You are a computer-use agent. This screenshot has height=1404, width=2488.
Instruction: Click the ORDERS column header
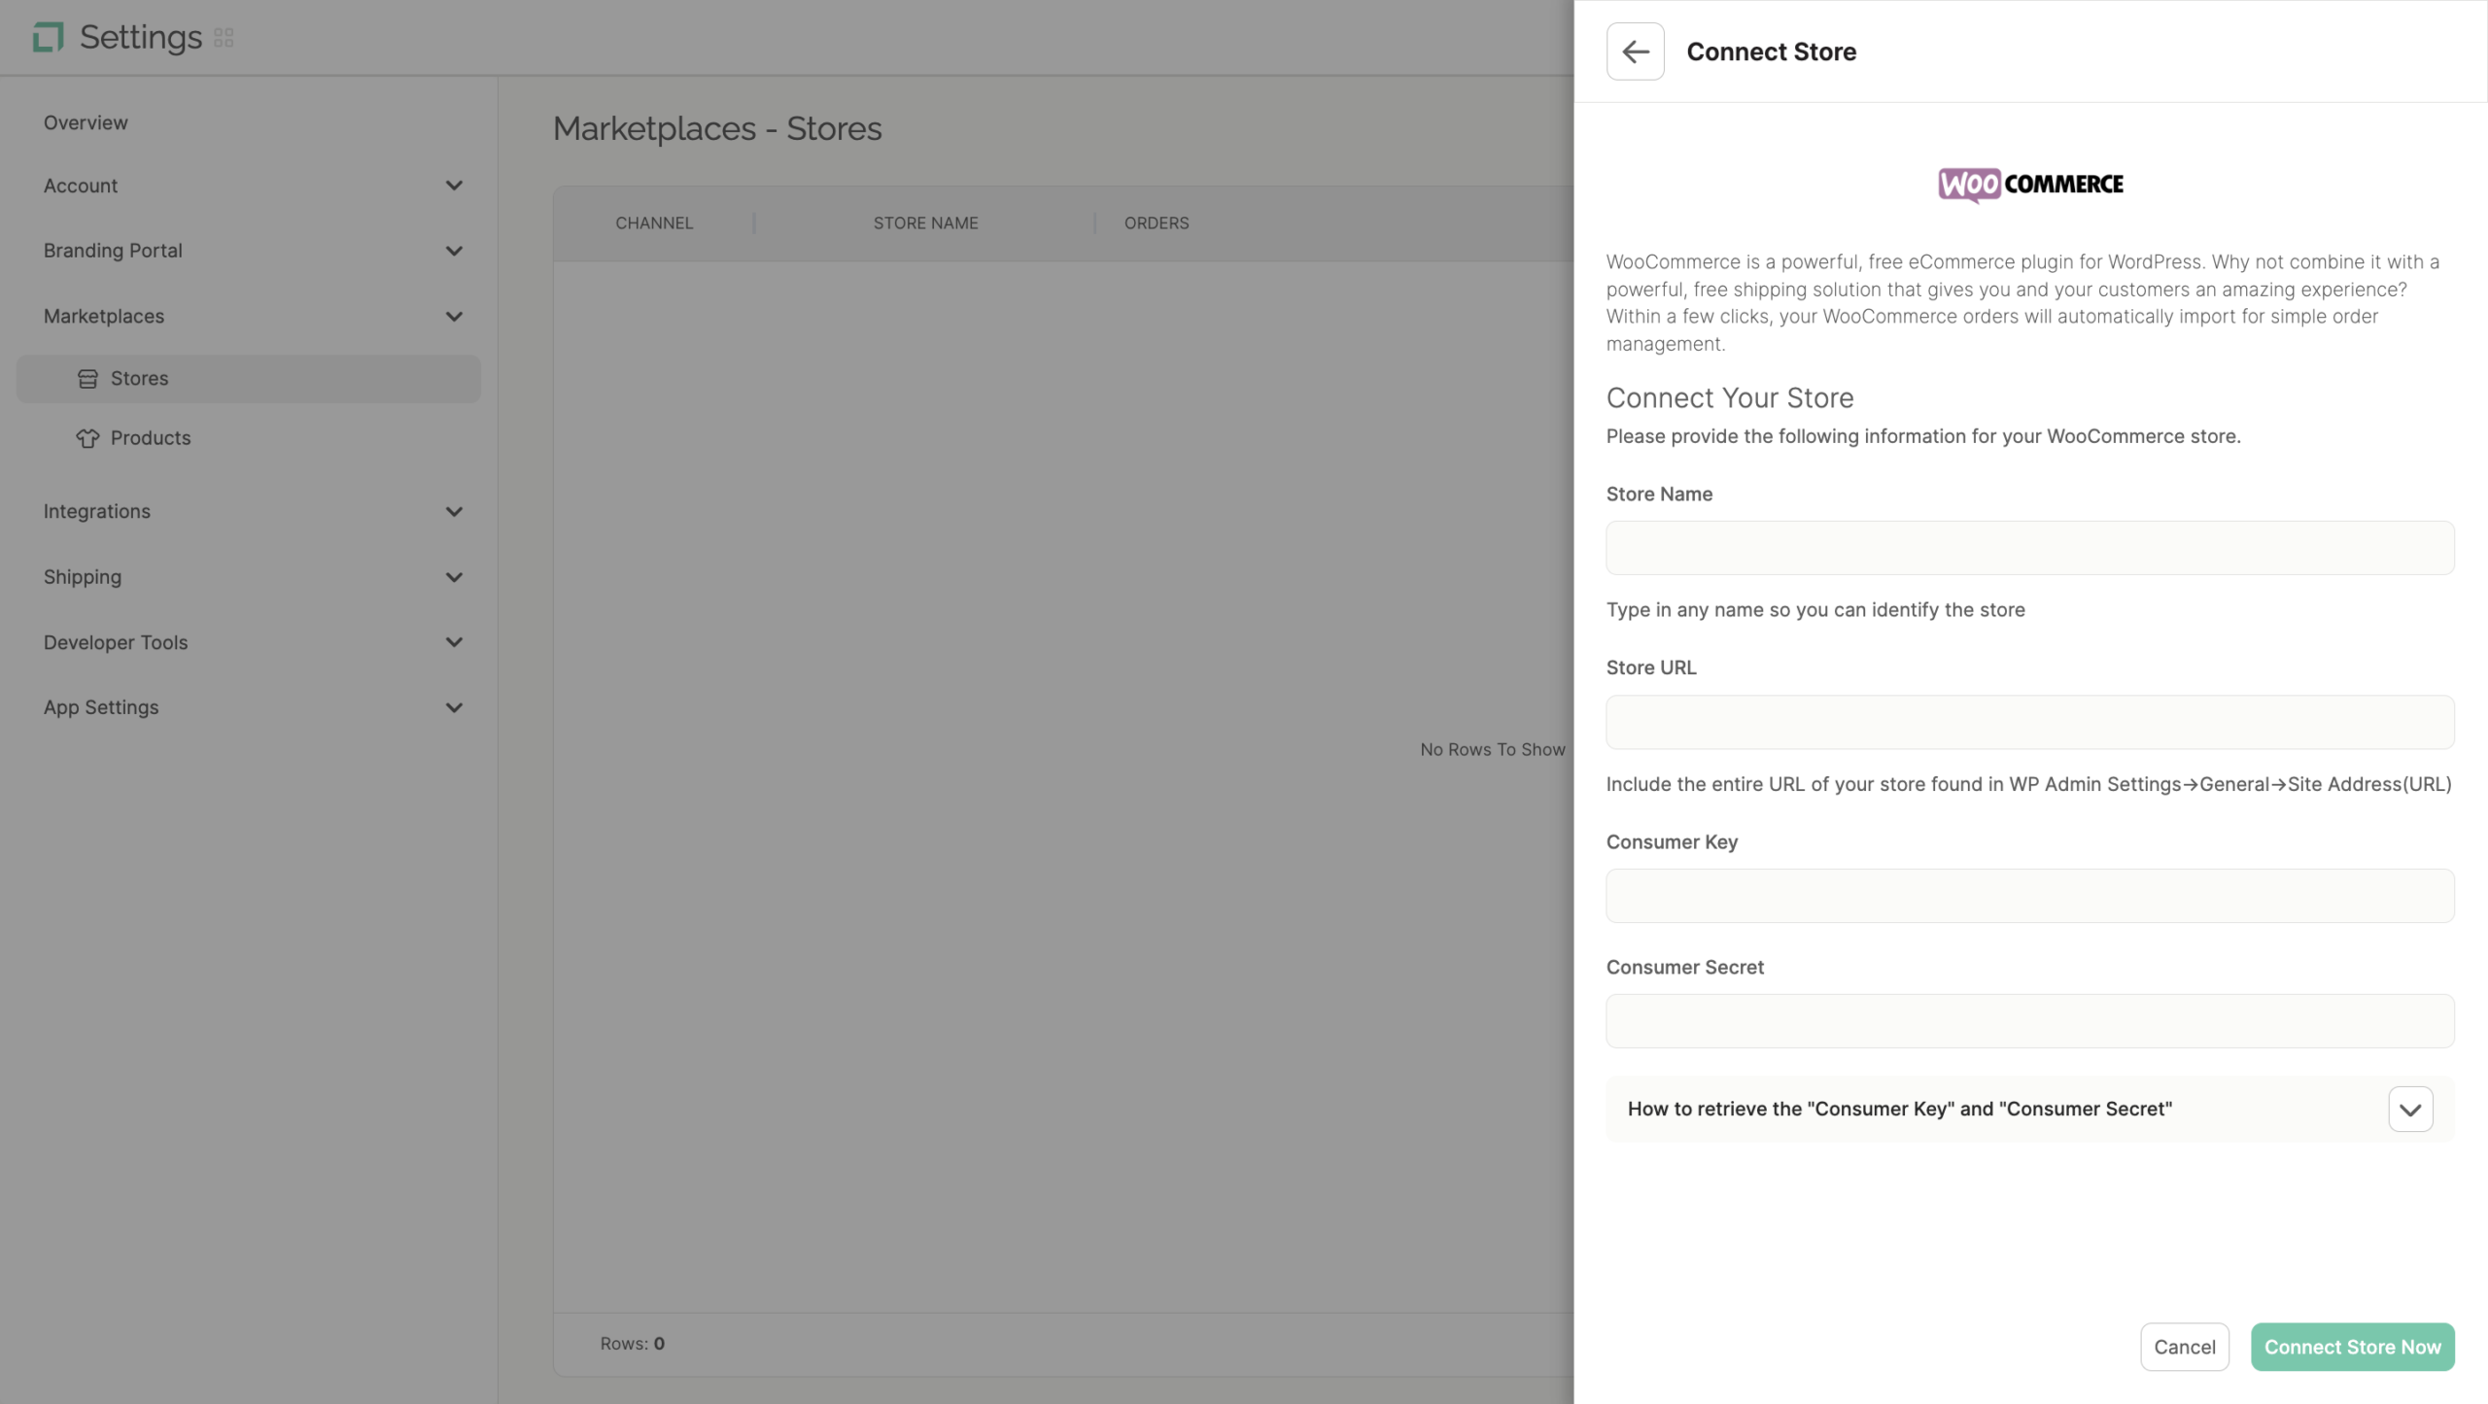click(1157, 223)
